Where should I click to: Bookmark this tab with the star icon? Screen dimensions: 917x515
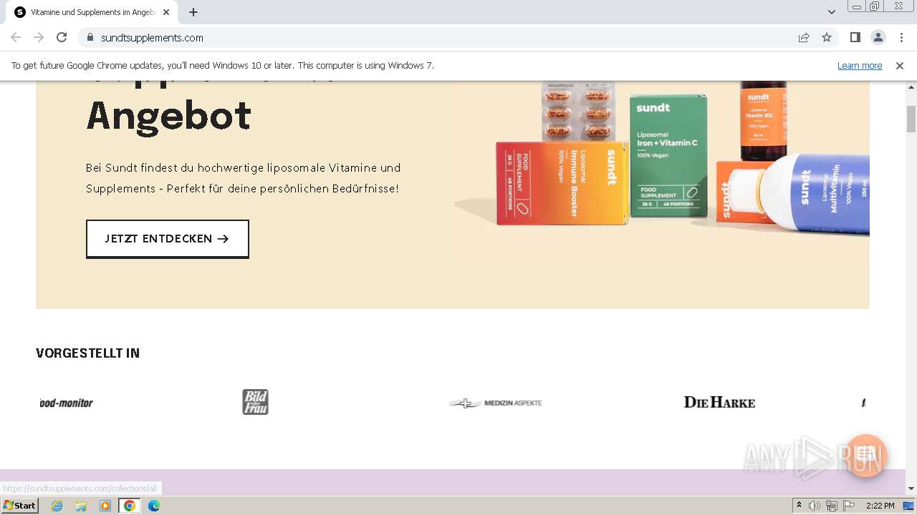coord(827,37)
